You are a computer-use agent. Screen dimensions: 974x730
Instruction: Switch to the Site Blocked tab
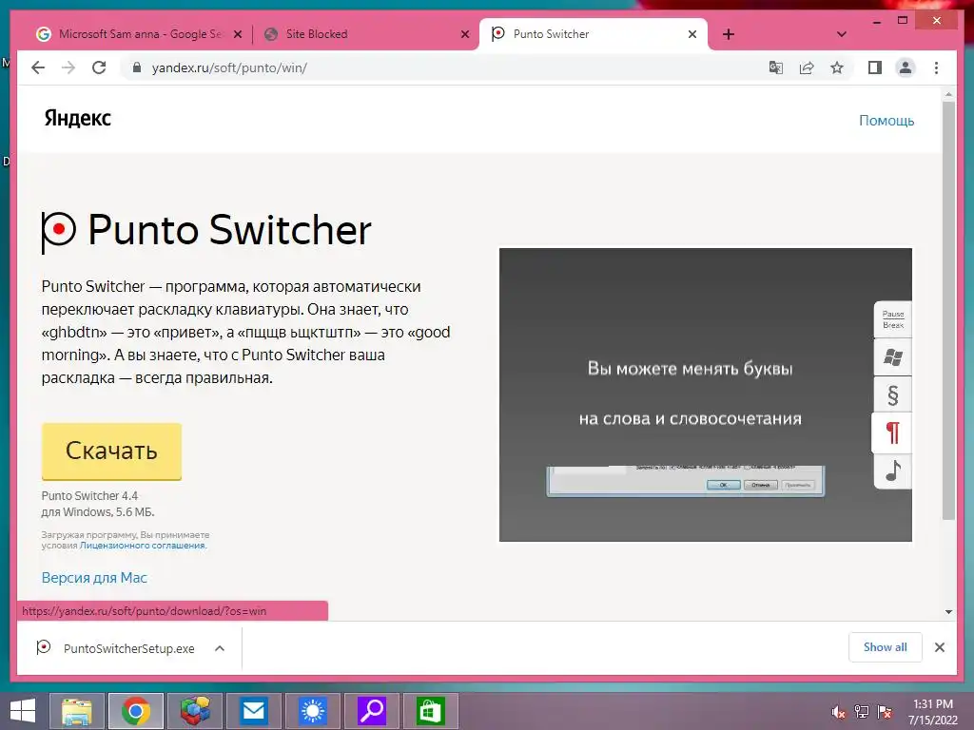tap(365, 34)
